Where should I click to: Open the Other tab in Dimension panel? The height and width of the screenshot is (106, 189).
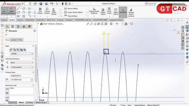pyautogui.click(x=20, y=40)
